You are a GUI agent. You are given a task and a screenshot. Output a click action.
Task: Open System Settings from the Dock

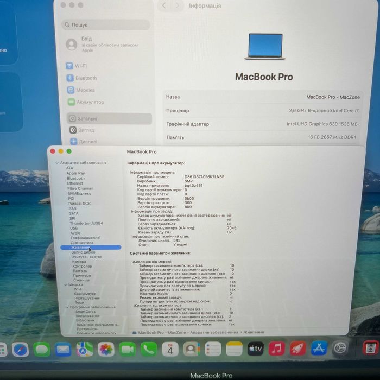click(x=340, y=349)
